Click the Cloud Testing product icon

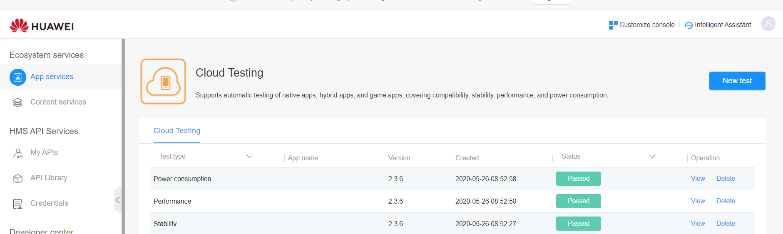163,81
